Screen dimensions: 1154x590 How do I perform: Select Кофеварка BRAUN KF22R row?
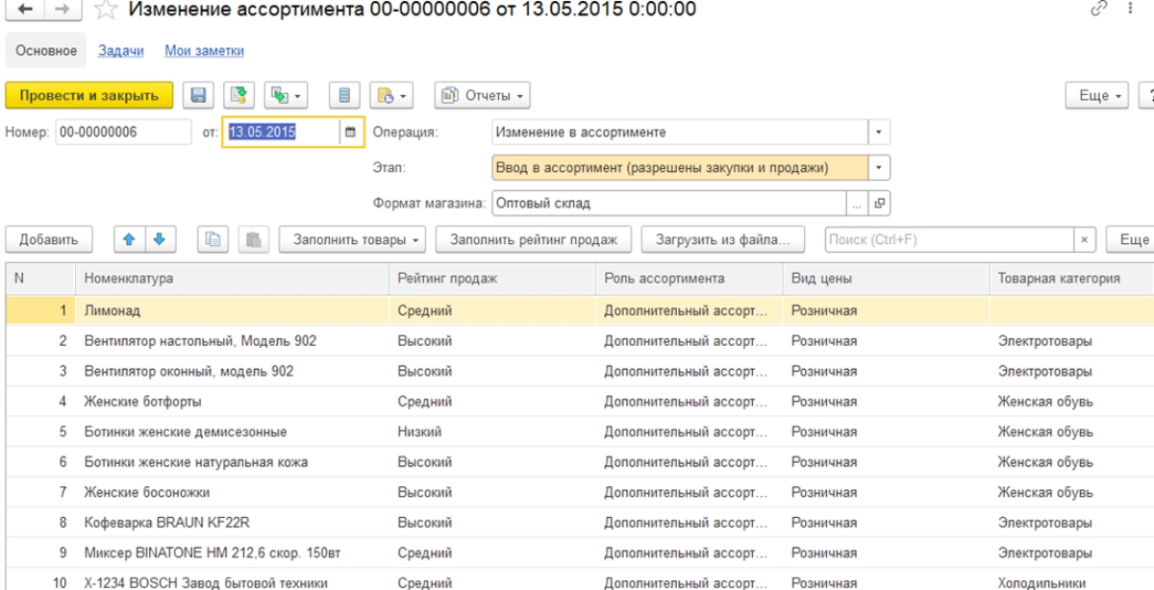(x=580, y=523)
